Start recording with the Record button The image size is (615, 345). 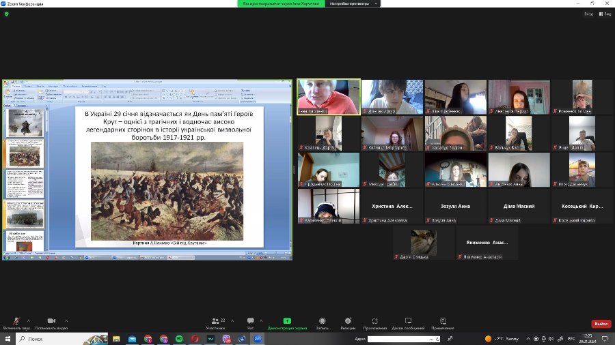(x=323, y=323)
